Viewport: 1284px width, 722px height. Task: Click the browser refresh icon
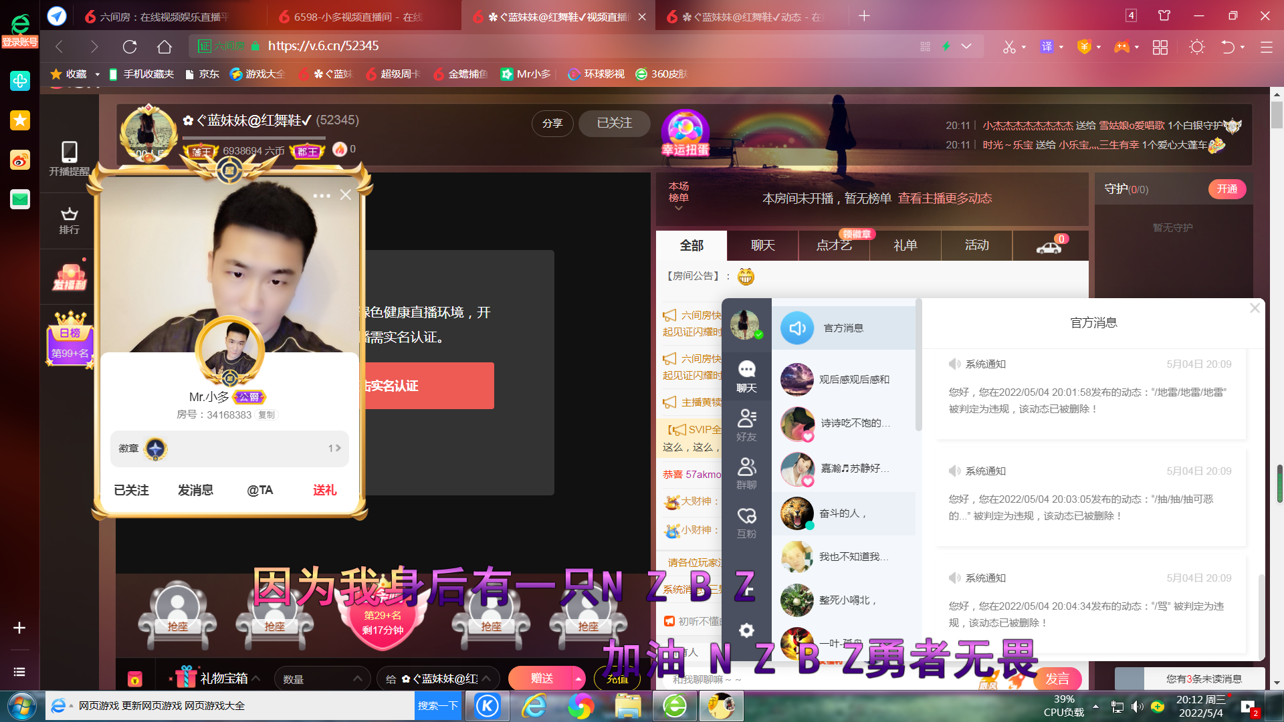(x=130, y=46)
